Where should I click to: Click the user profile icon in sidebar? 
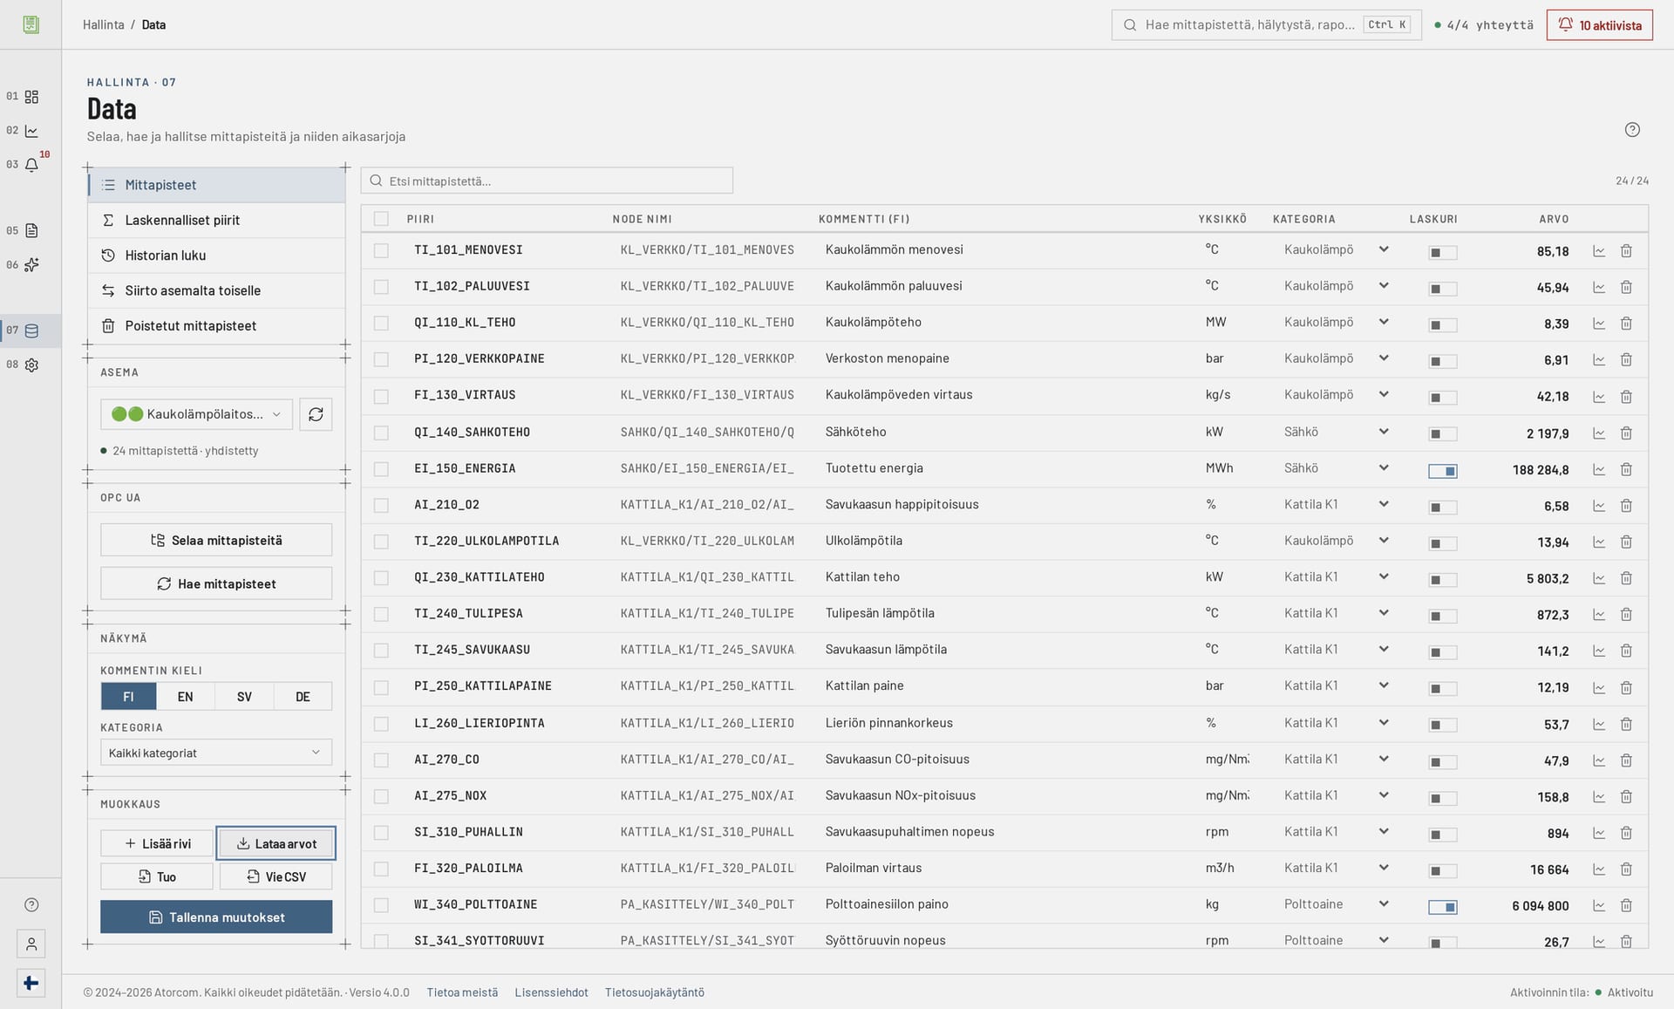click(31, 944)
